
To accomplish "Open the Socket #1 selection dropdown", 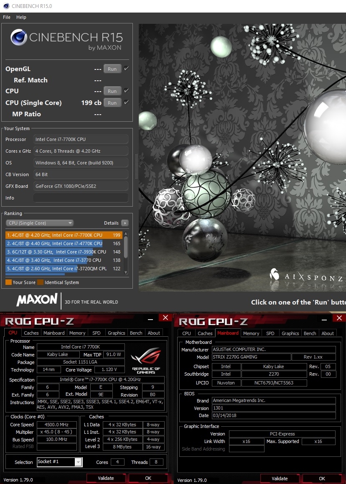I will coord(59,462).
